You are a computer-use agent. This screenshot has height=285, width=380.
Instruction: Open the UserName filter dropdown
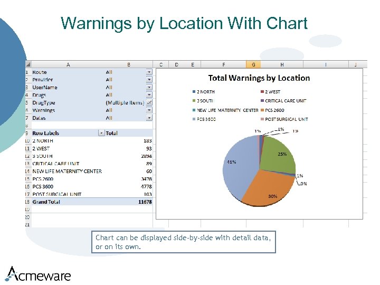point(149,87)
